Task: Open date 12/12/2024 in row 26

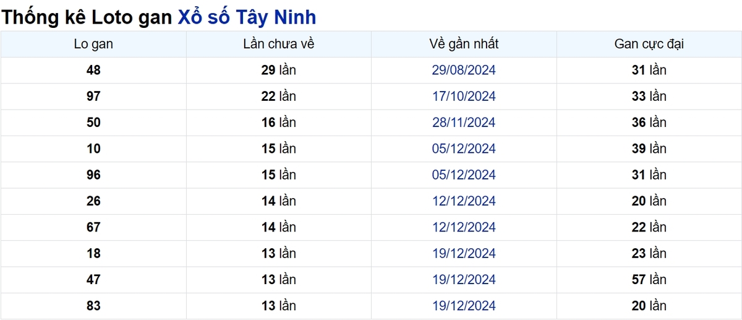Action: (464, 201)
